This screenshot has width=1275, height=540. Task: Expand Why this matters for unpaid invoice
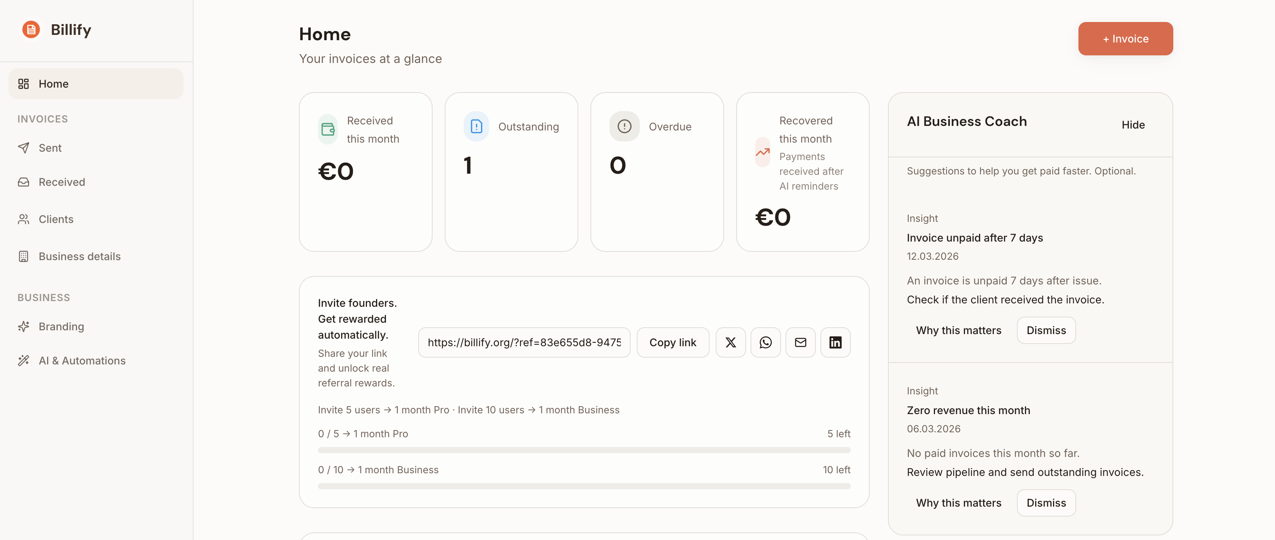click(958, 330)
